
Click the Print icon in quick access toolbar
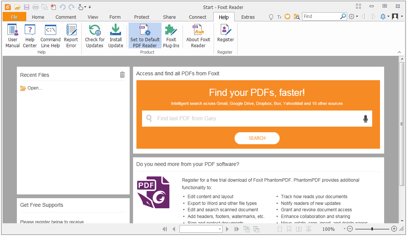pos(36,7)
